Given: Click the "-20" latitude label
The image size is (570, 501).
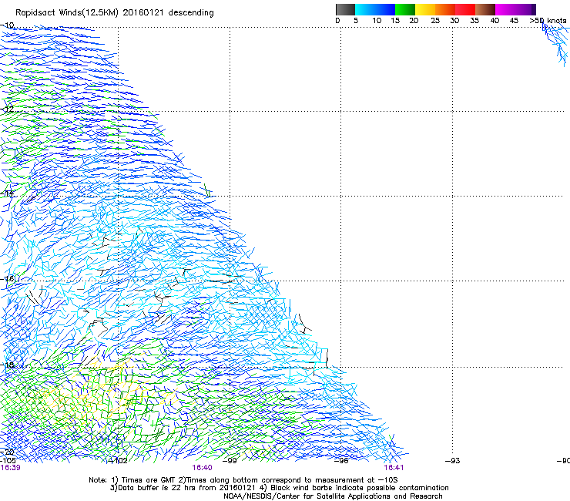Looking at the screenshot, I should point(7,452).
